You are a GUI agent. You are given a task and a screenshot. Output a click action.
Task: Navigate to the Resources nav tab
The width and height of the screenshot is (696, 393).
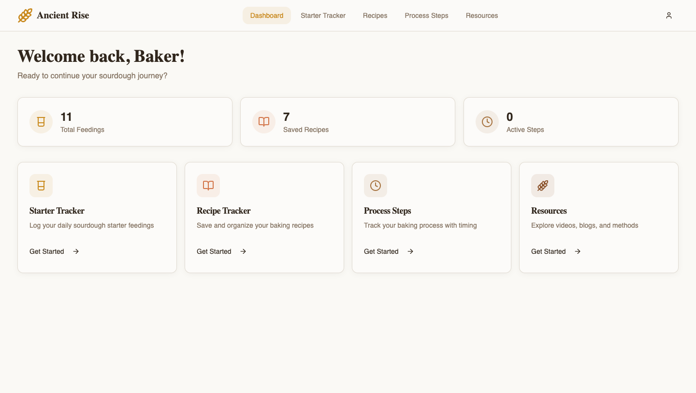pyautogui.click(x=482, y=15)
